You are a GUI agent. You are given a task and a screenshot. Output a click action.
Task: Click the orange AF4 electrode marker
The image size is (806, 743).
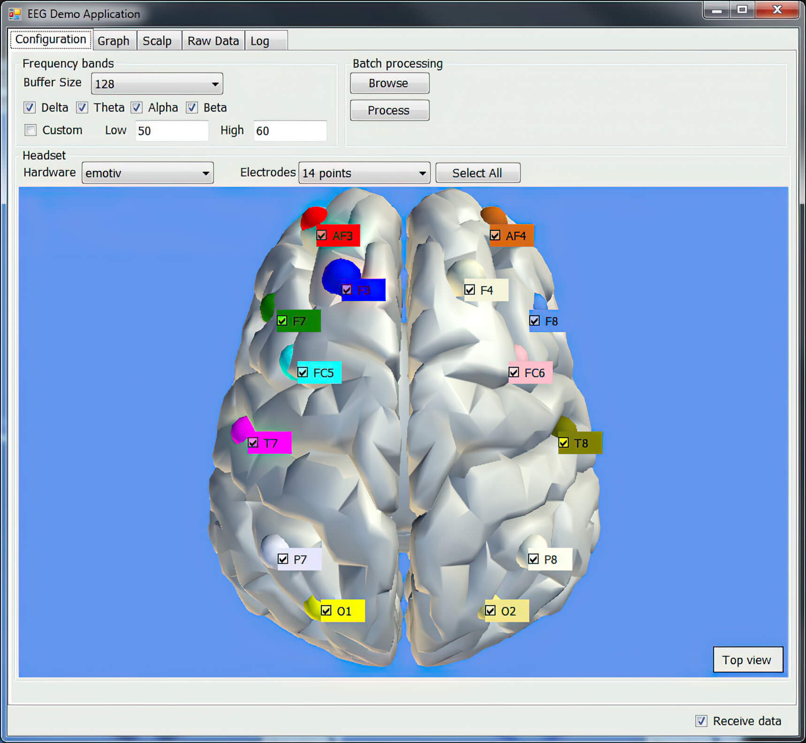tap(493, 215)
